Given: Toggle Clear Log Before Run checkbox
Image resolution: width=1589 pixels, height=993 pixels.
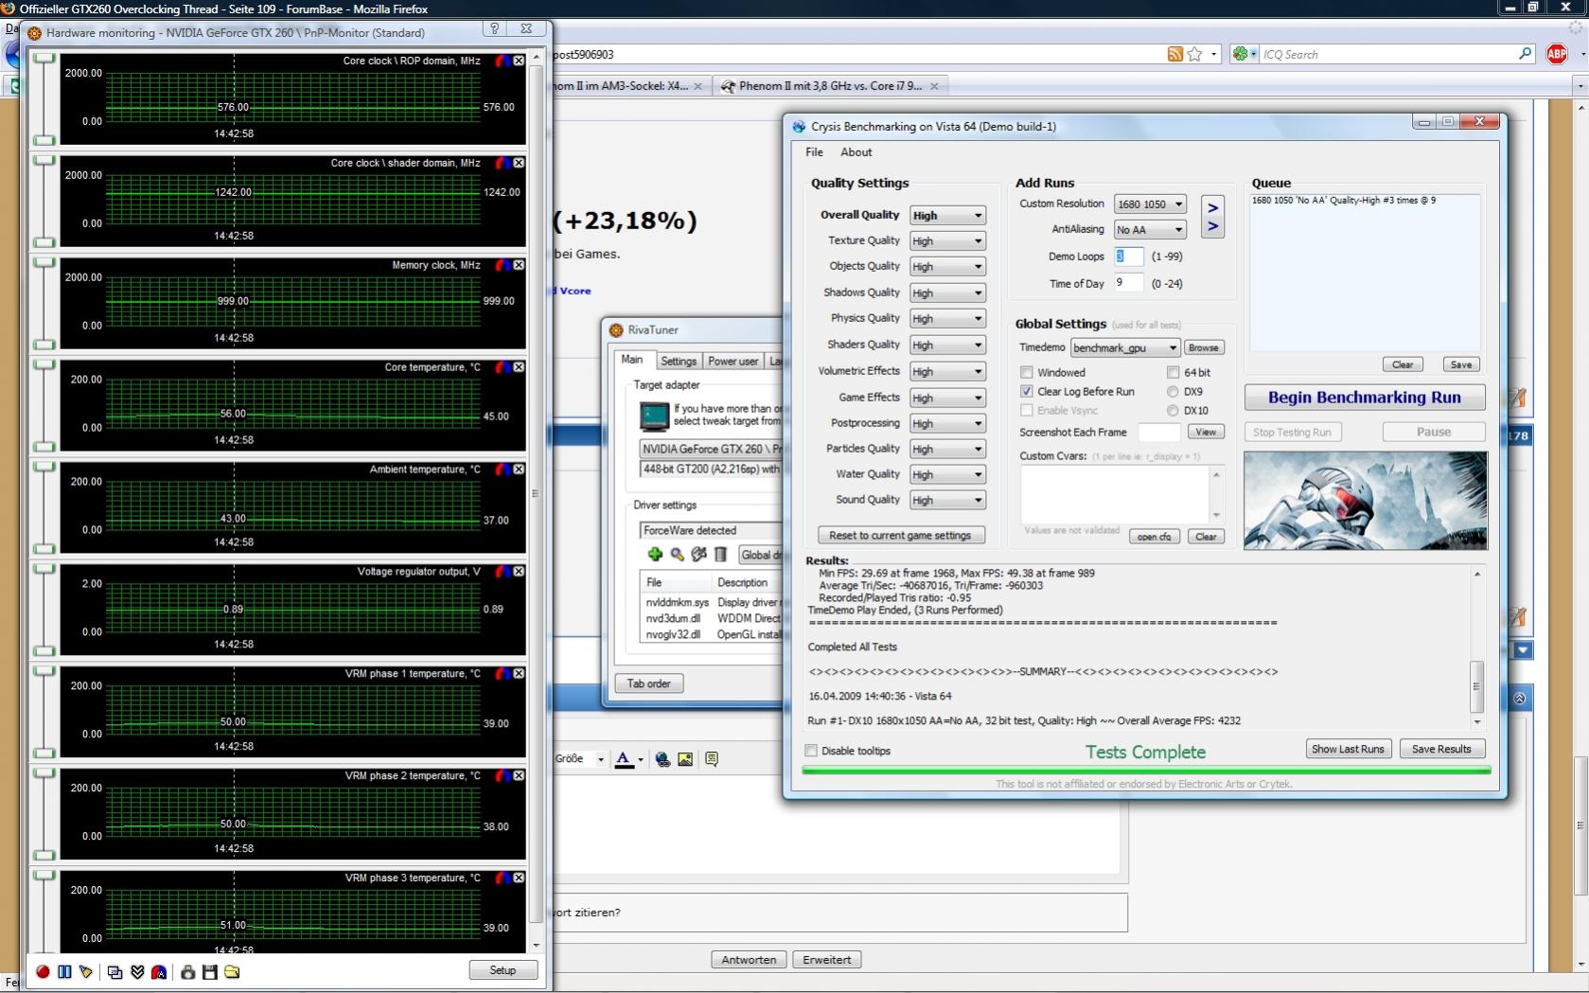Looking at the screenshot, I should tap(1027, 392).
